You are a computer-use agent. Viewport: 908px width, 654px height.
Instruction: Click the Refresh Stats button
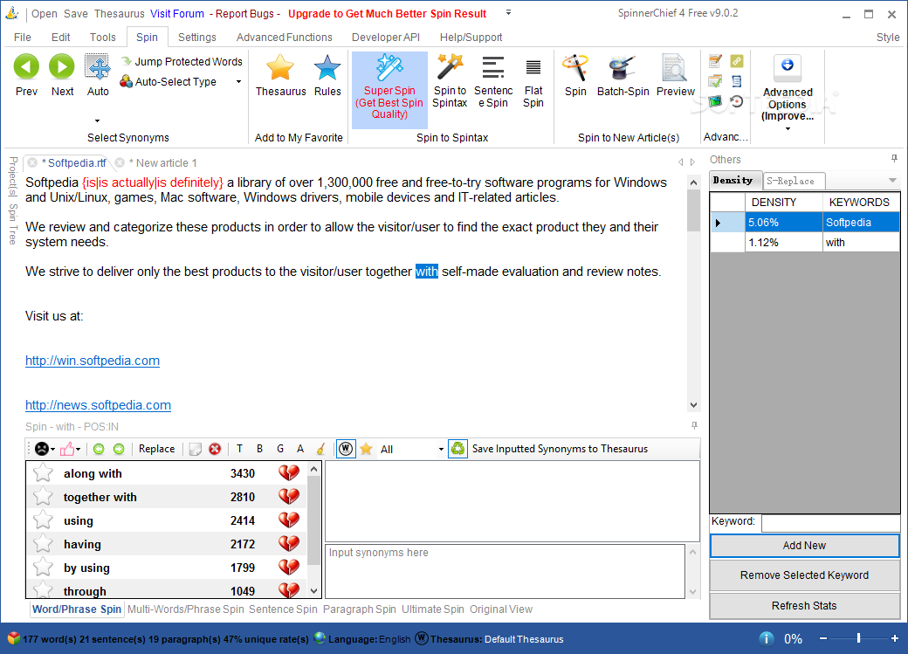coord(804,606)
